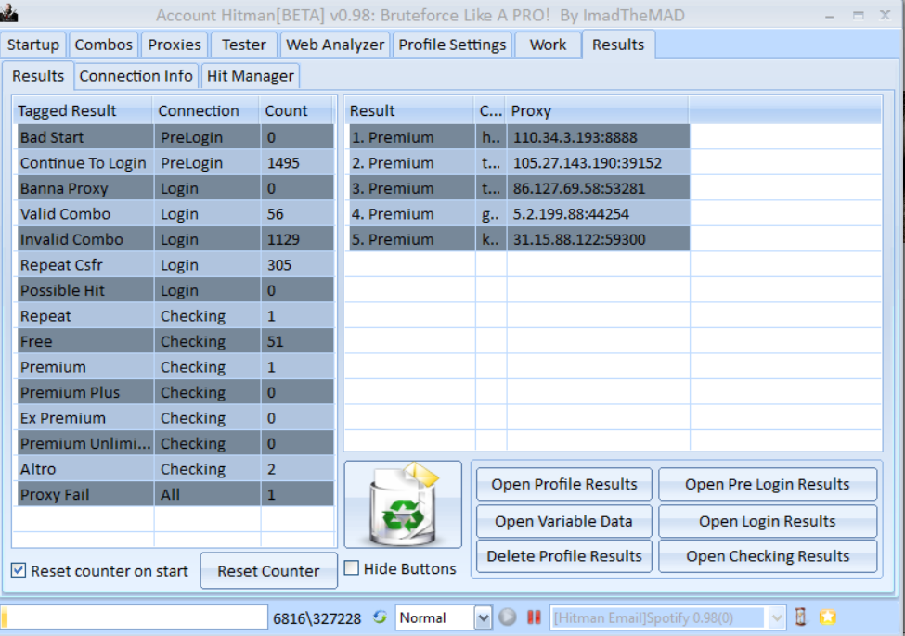
Task: Select the Repeat Csfr row
Action: coord(175,264)
